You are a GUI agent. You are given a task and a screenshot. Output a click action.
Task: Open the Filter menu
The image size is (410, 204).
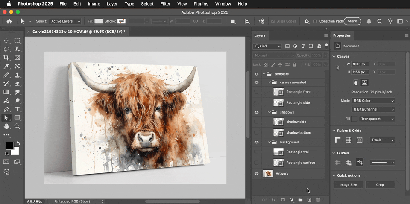165,4
